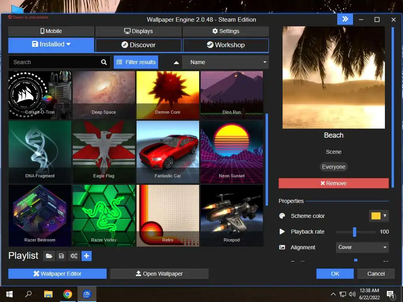Open the network tray icon
Screen dimensions: 403x302
[343, 294]
